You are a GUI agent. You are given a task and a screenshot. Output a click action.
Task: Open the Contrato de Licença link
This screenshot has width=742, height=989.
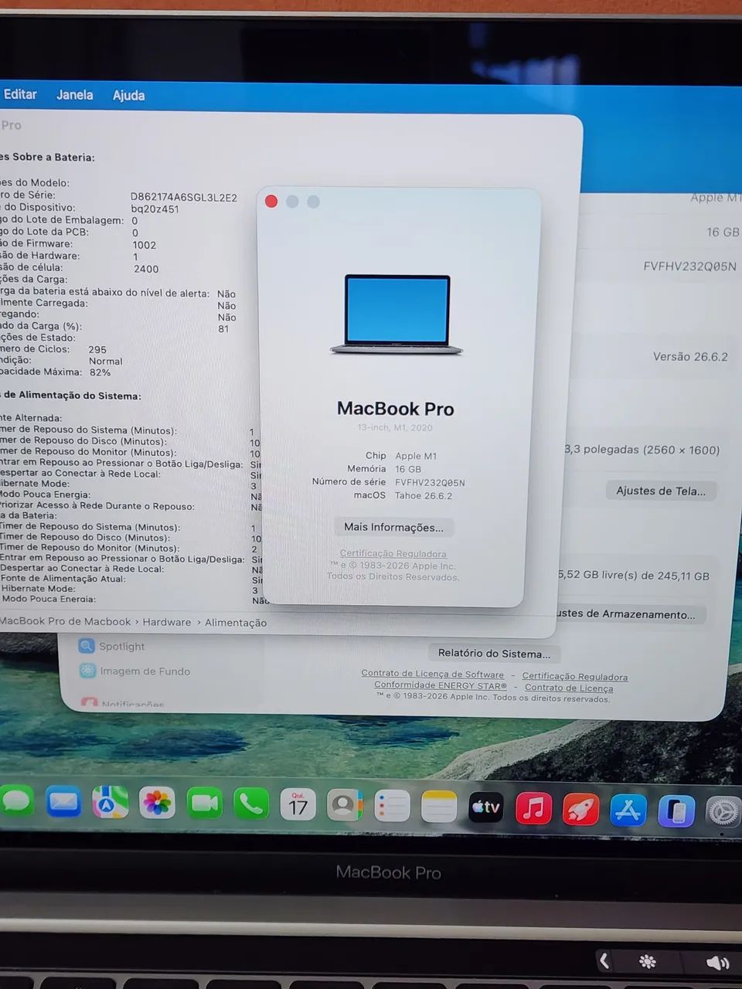point(569,688)
